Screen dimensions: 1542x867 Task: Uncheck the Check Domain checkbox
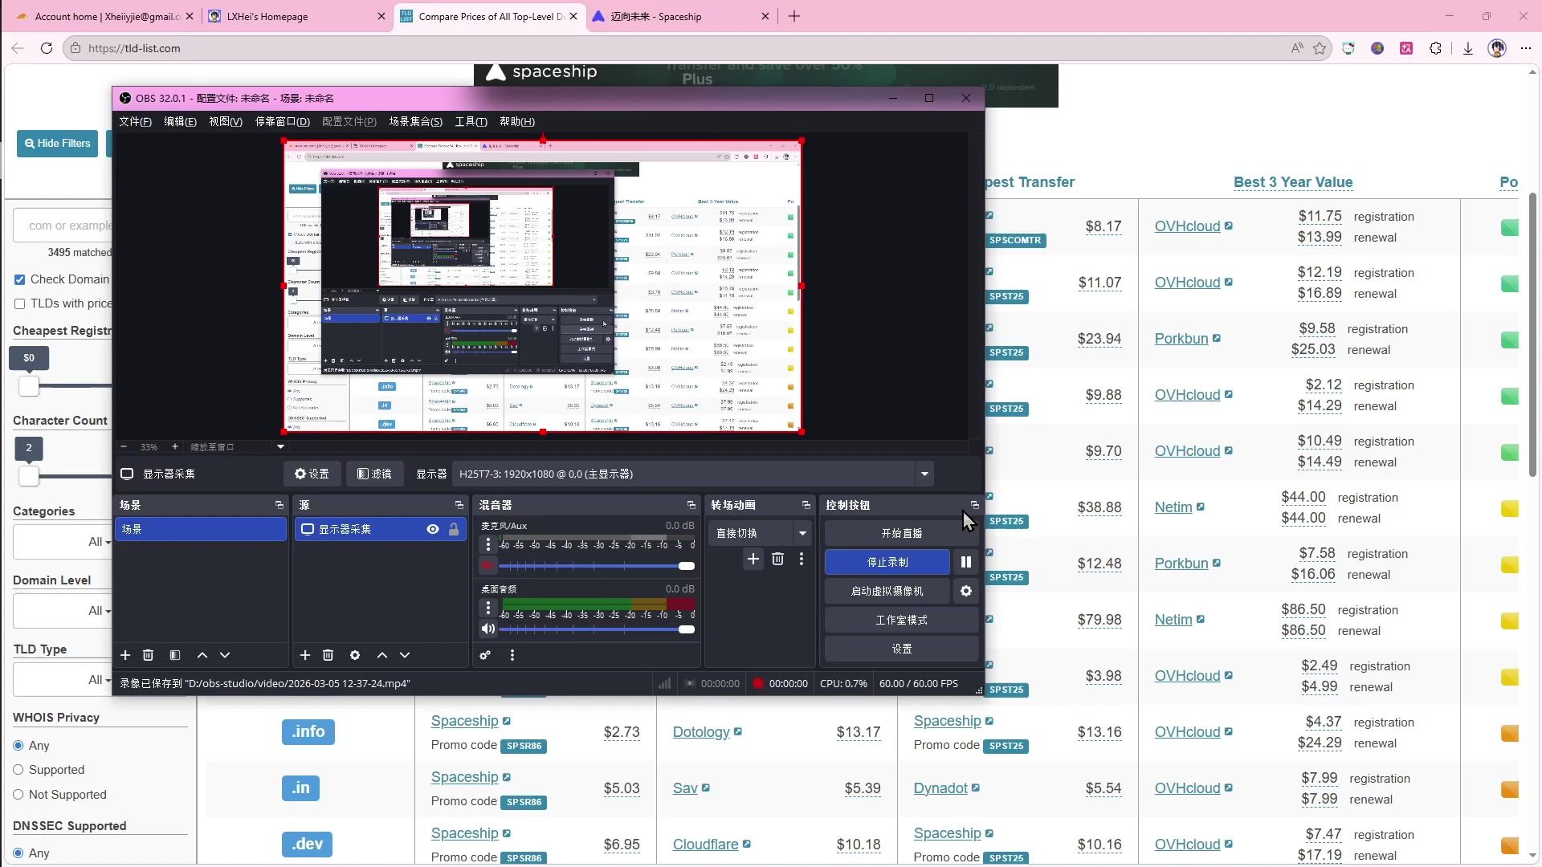pos(19,279)
